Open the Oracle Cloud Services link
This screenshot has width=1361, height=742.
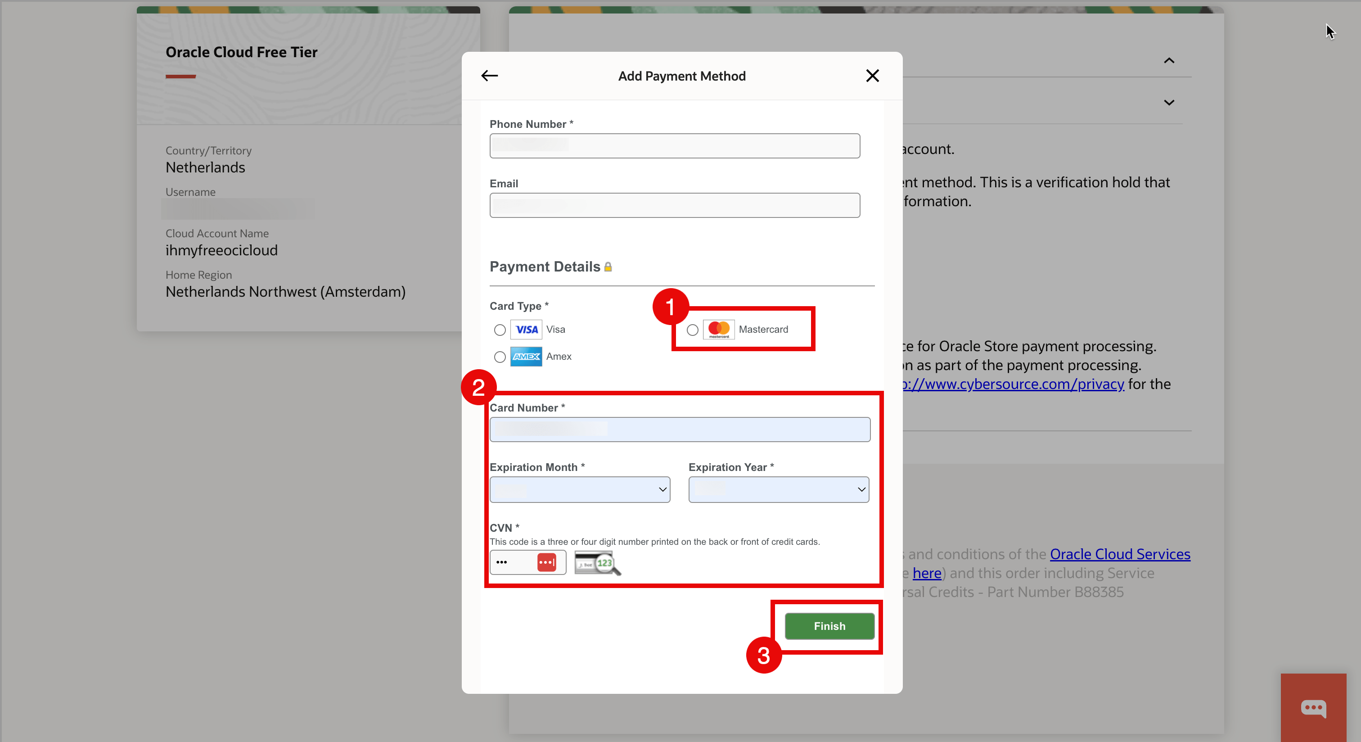click(1120, 554)
